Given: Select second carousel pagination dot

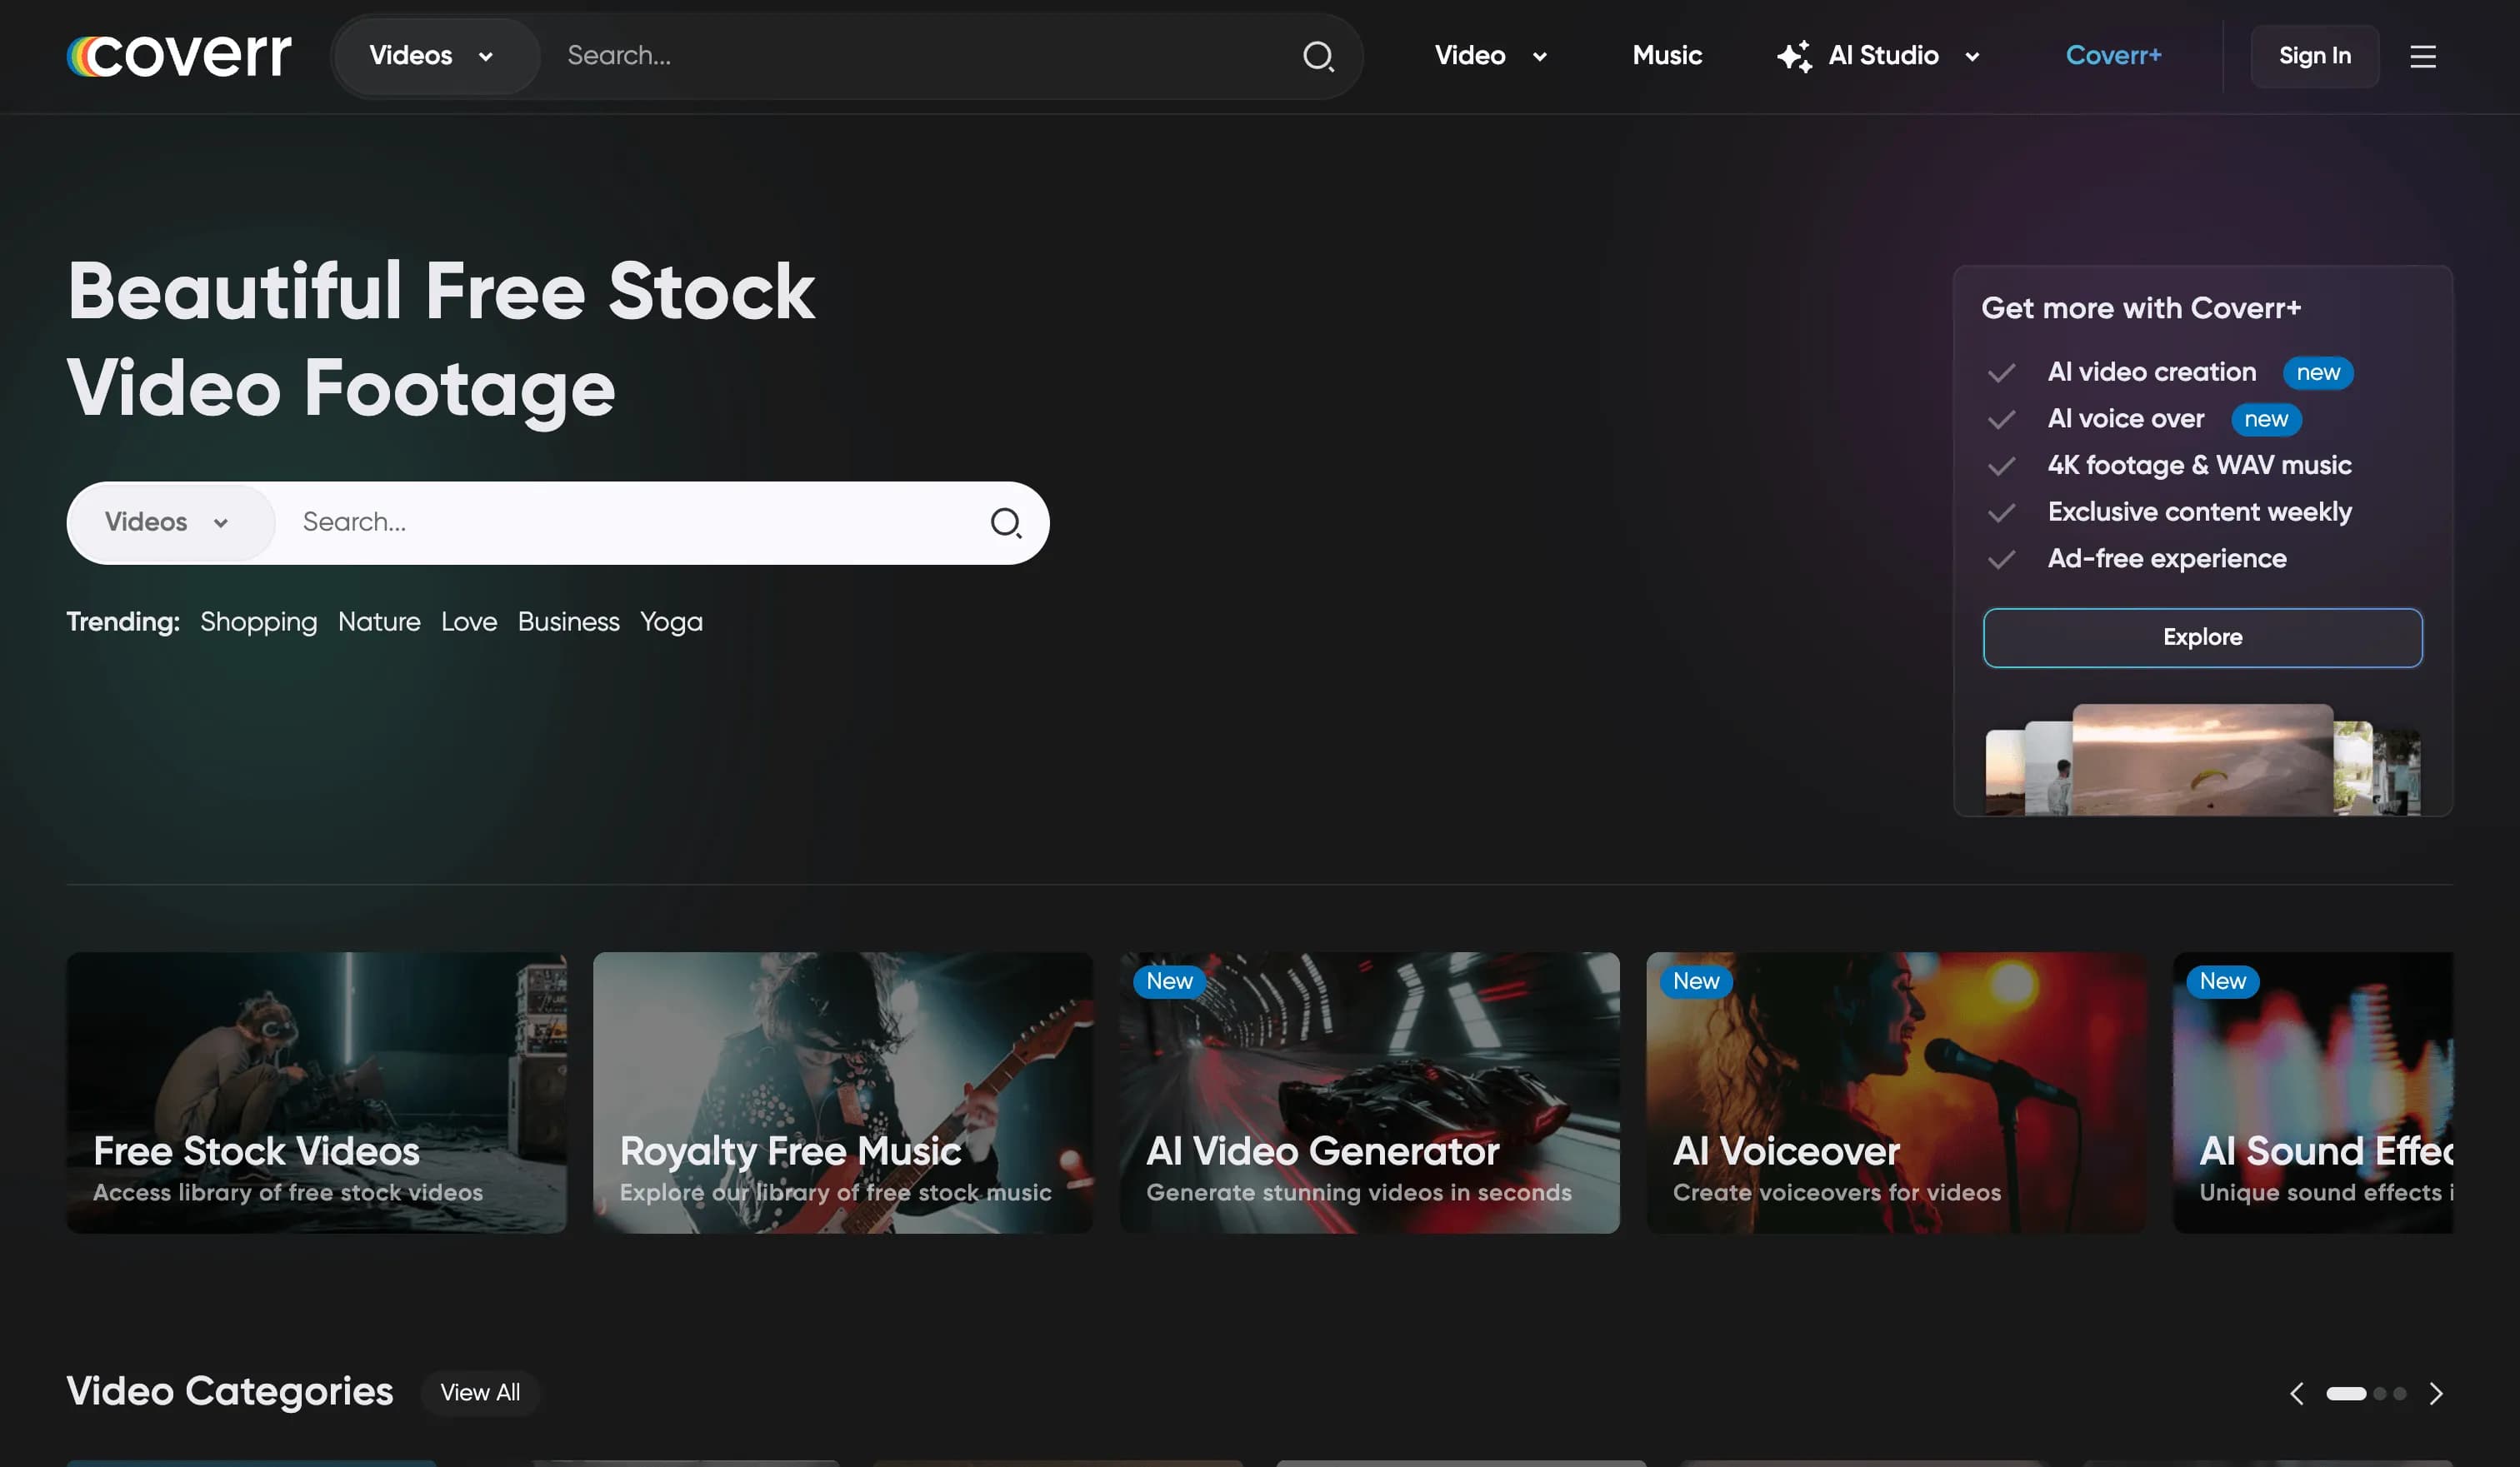Looking at the screenshot, I should 2380,1393.
